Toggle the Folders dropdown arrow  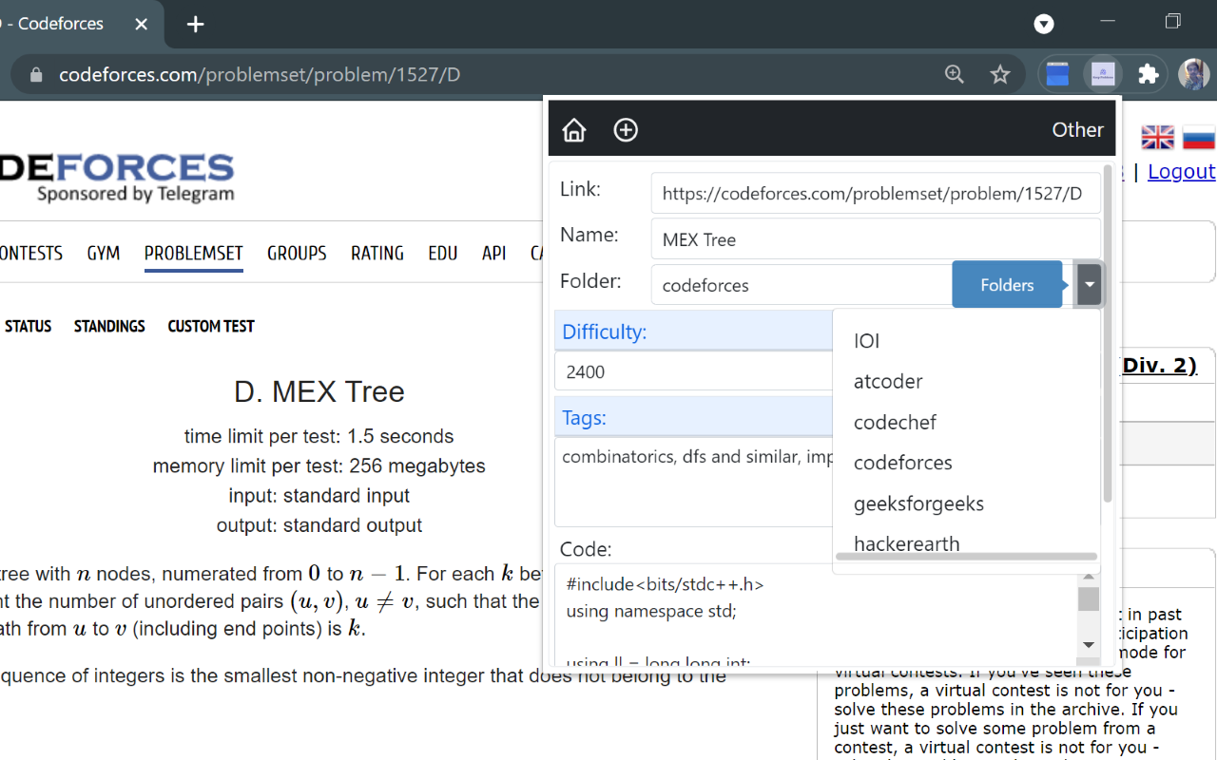coord(1090,284)
